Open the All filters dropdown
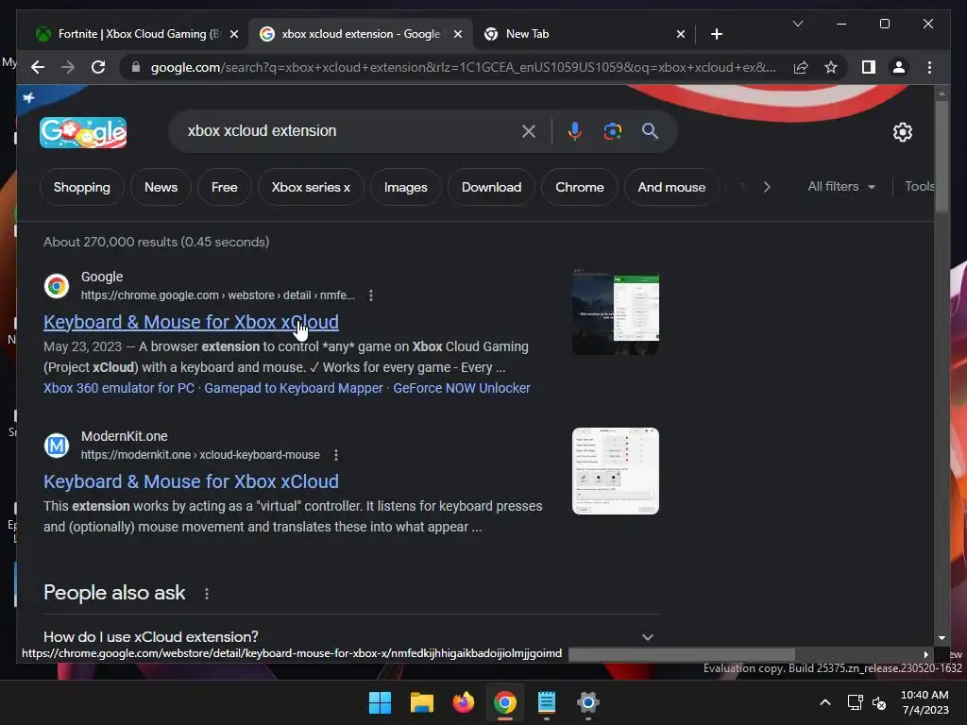967x725 pixels. tap(841, 186)
